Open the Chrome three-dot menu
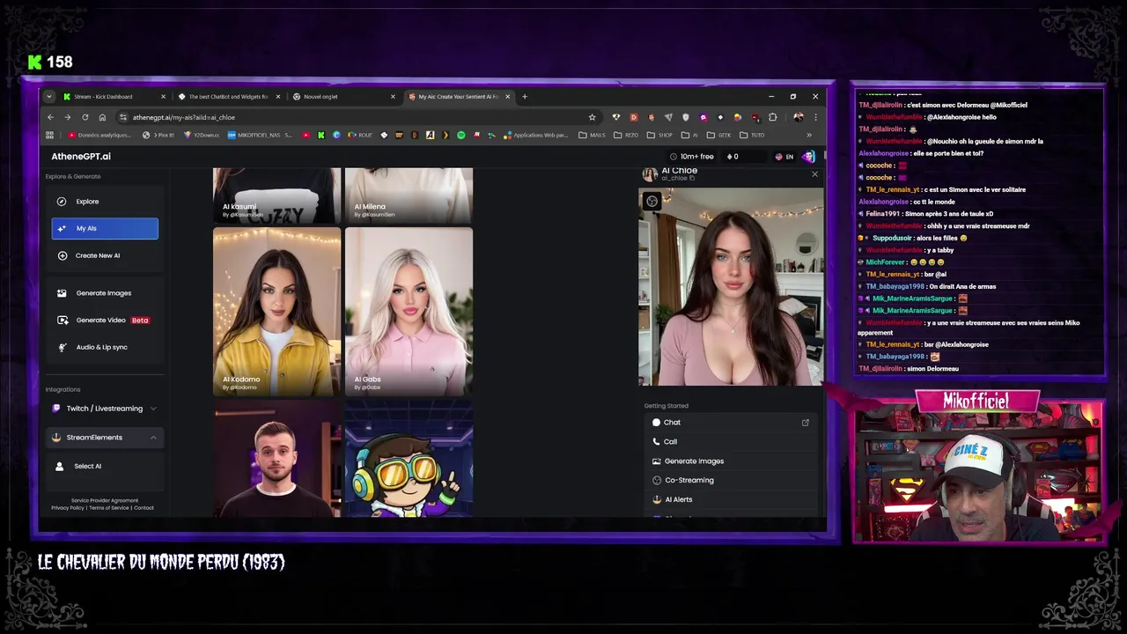 point(815,117)
